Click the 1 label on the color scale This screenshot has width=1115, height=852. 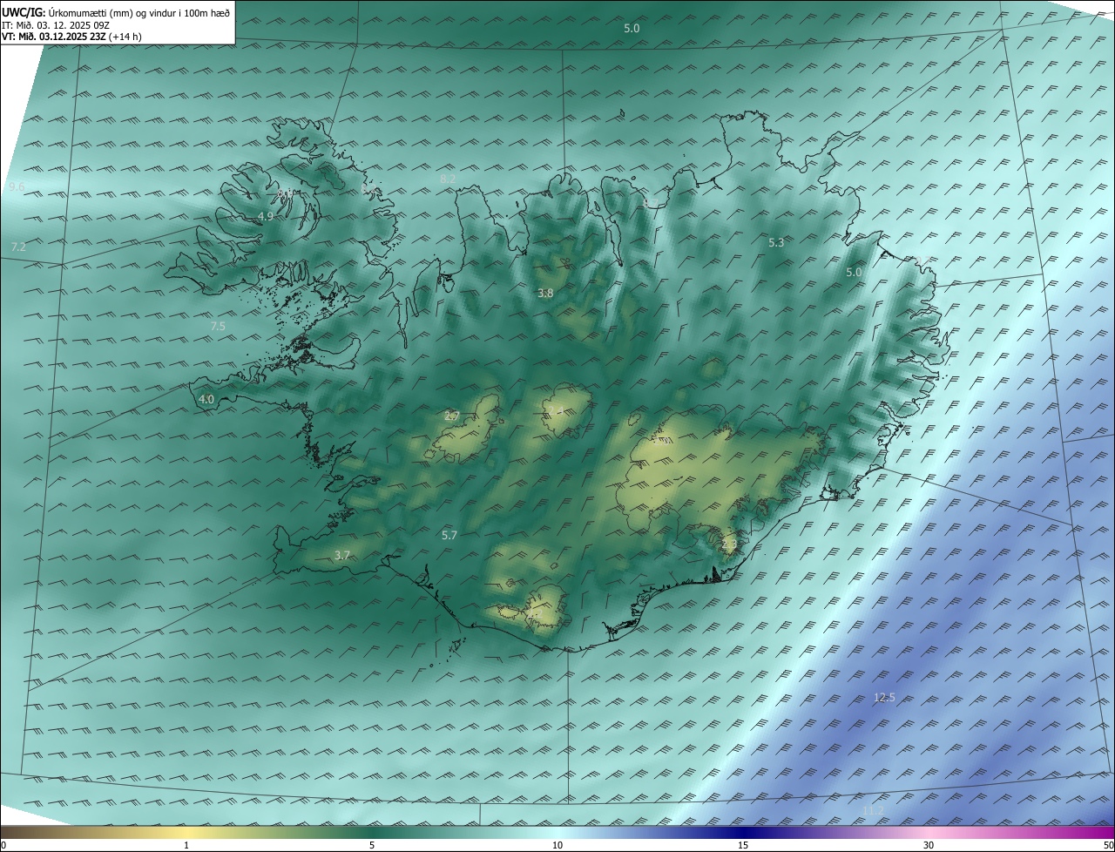coord(186,845)
